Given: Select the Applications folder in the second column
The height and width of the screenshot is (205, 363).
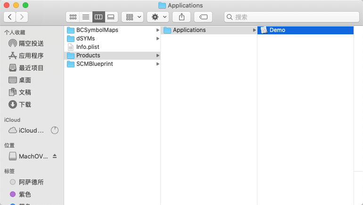Looking at the screenshot, I should [209, 30].
